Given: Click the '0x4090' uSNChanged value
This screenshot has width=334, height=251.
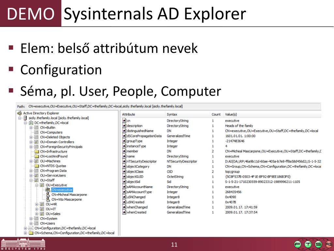Looking at the screenshot, I should coord(231,197).
